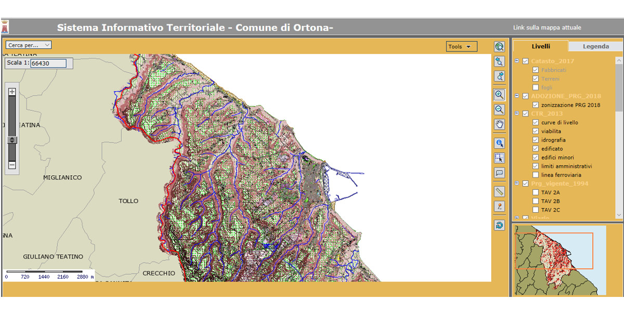Select the Zoom Out magnifier tool
This screenshot has width=624, height=312.
pos(499,110)
